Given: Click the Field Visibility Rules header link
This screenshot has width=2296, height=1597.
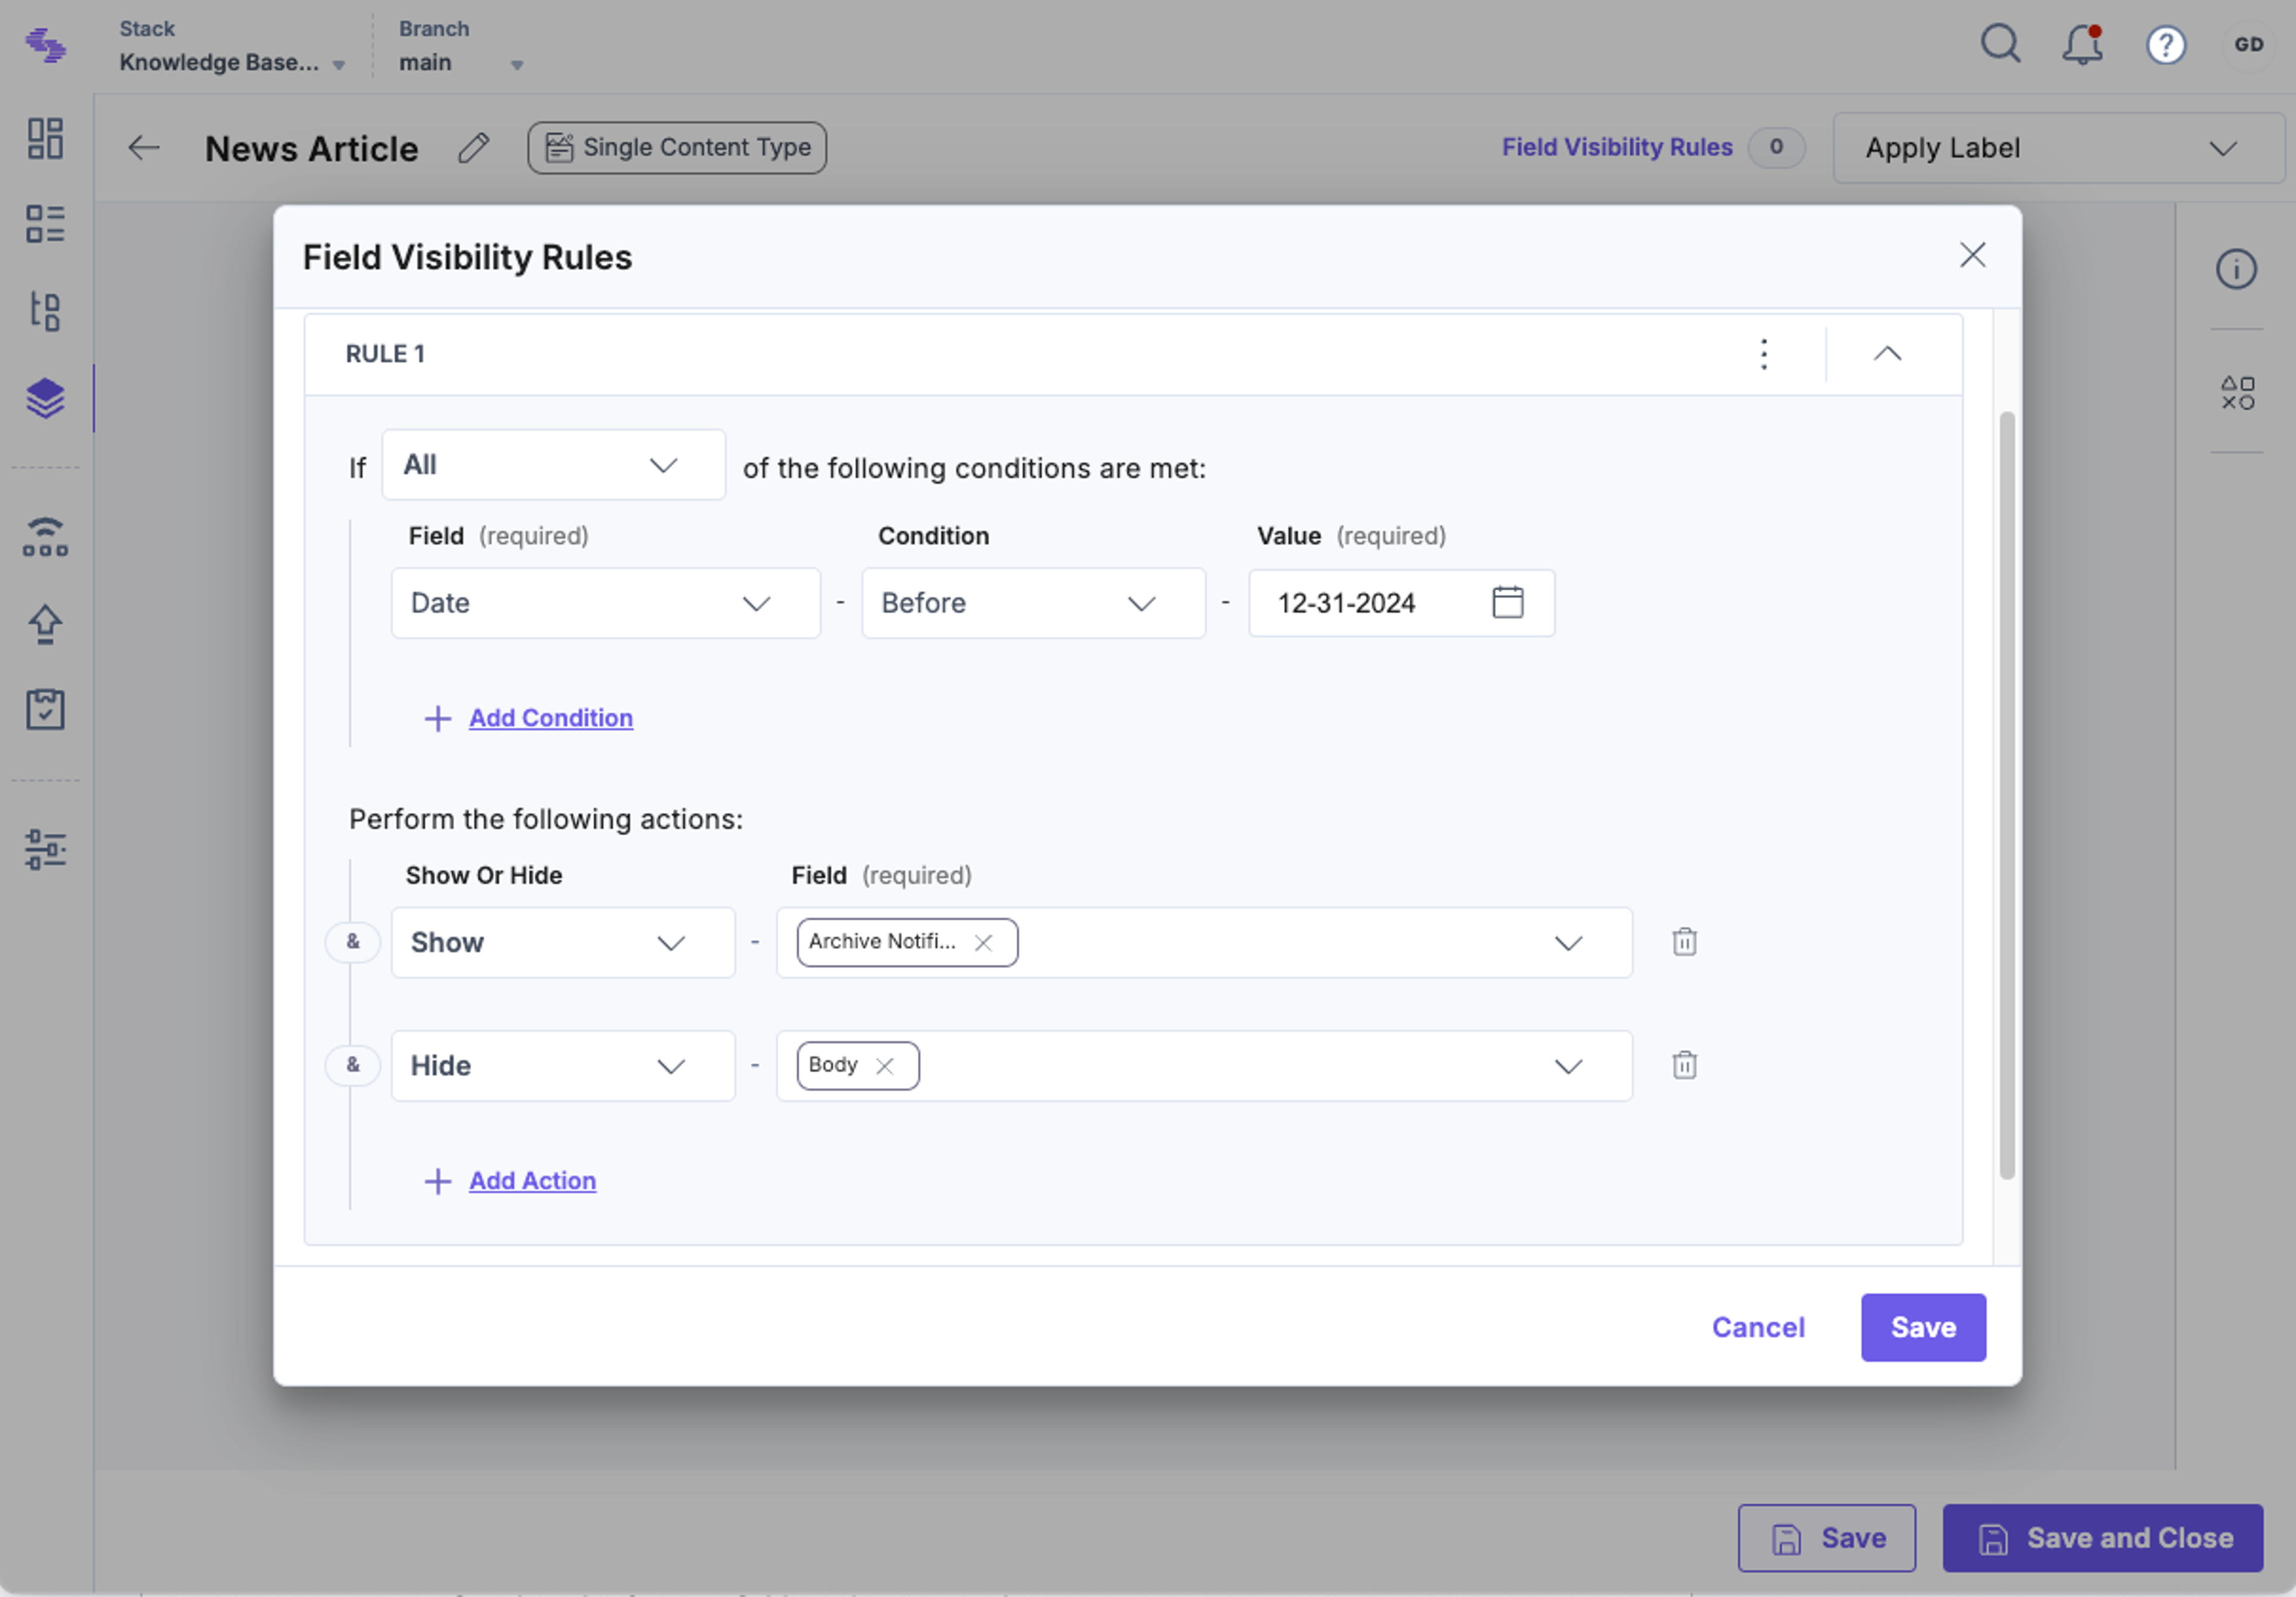Looking at the screenshot, I should pos(1617,147).
